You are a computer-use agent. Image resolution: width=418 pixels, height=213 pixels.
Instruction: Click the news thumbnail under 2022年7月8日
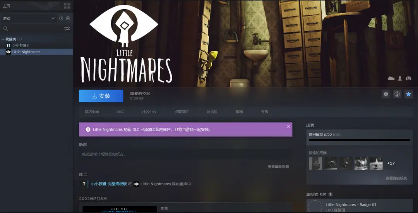pyautogui.click(x=120, y=209)
